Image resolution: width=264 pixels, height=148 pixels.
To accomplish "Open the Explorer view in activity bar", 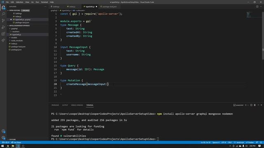I will [3, 7].
